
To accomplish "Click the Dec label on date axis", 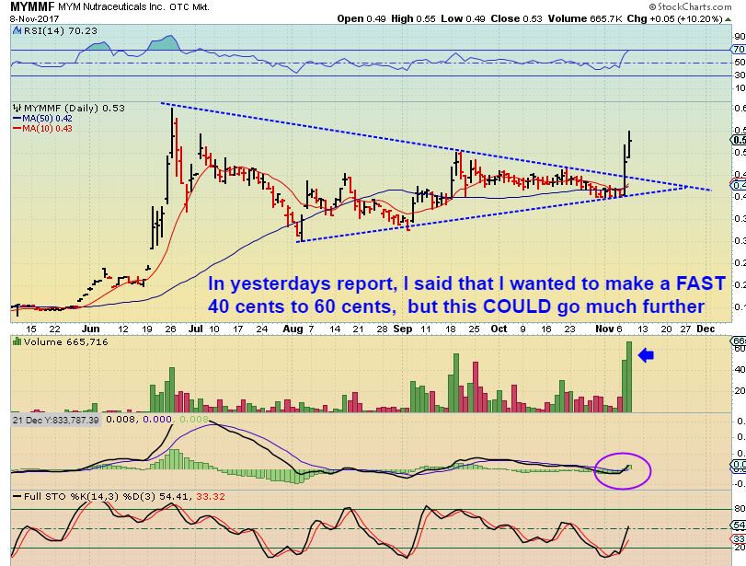I will tap(706, 329).
